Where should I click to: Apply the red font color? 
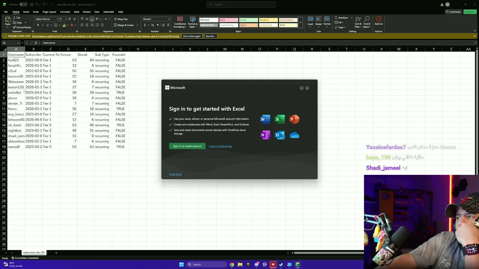pyautogui.click(x=72, y=25)
